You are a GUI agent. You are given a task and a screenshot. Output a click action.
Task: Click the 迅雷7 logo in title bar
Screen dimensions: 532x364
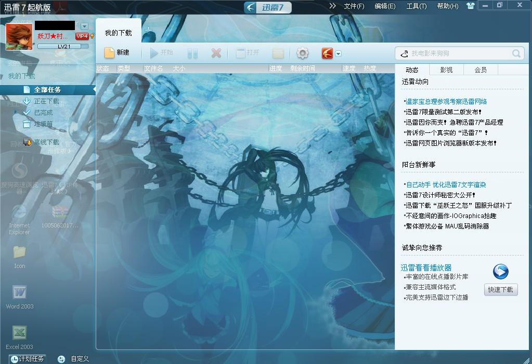pyautogui.click(x=267, y=7)
